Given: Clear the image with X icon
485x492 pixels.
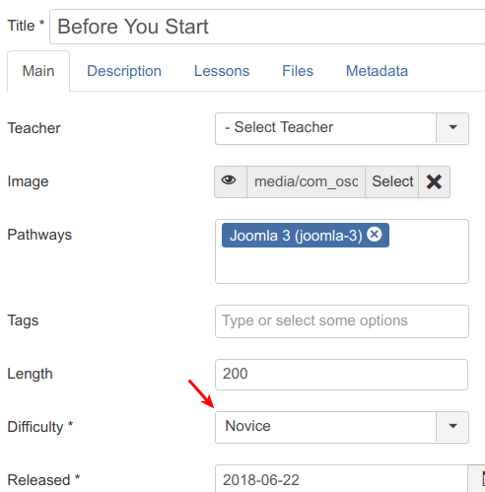Looking at the screenshot, I should [434, 181].
